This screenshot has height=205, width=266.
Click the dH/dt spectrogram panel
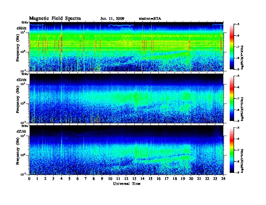tap(126, 47)
